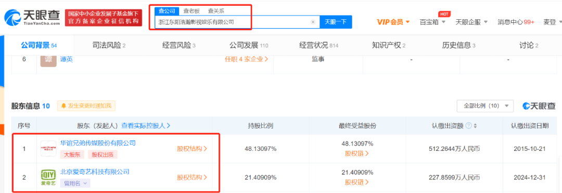
Task: Click the 227.8599万人民币 amount cell
Action: click(x=454, y=177)
